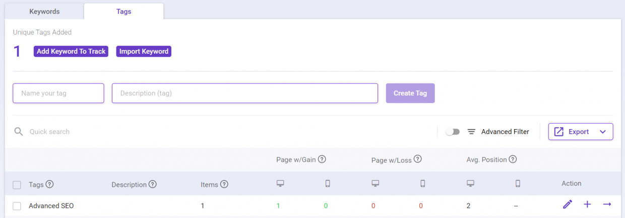Select the Tags tab
This screenshot has height=218, width=625.
click(x=123, y=11)
